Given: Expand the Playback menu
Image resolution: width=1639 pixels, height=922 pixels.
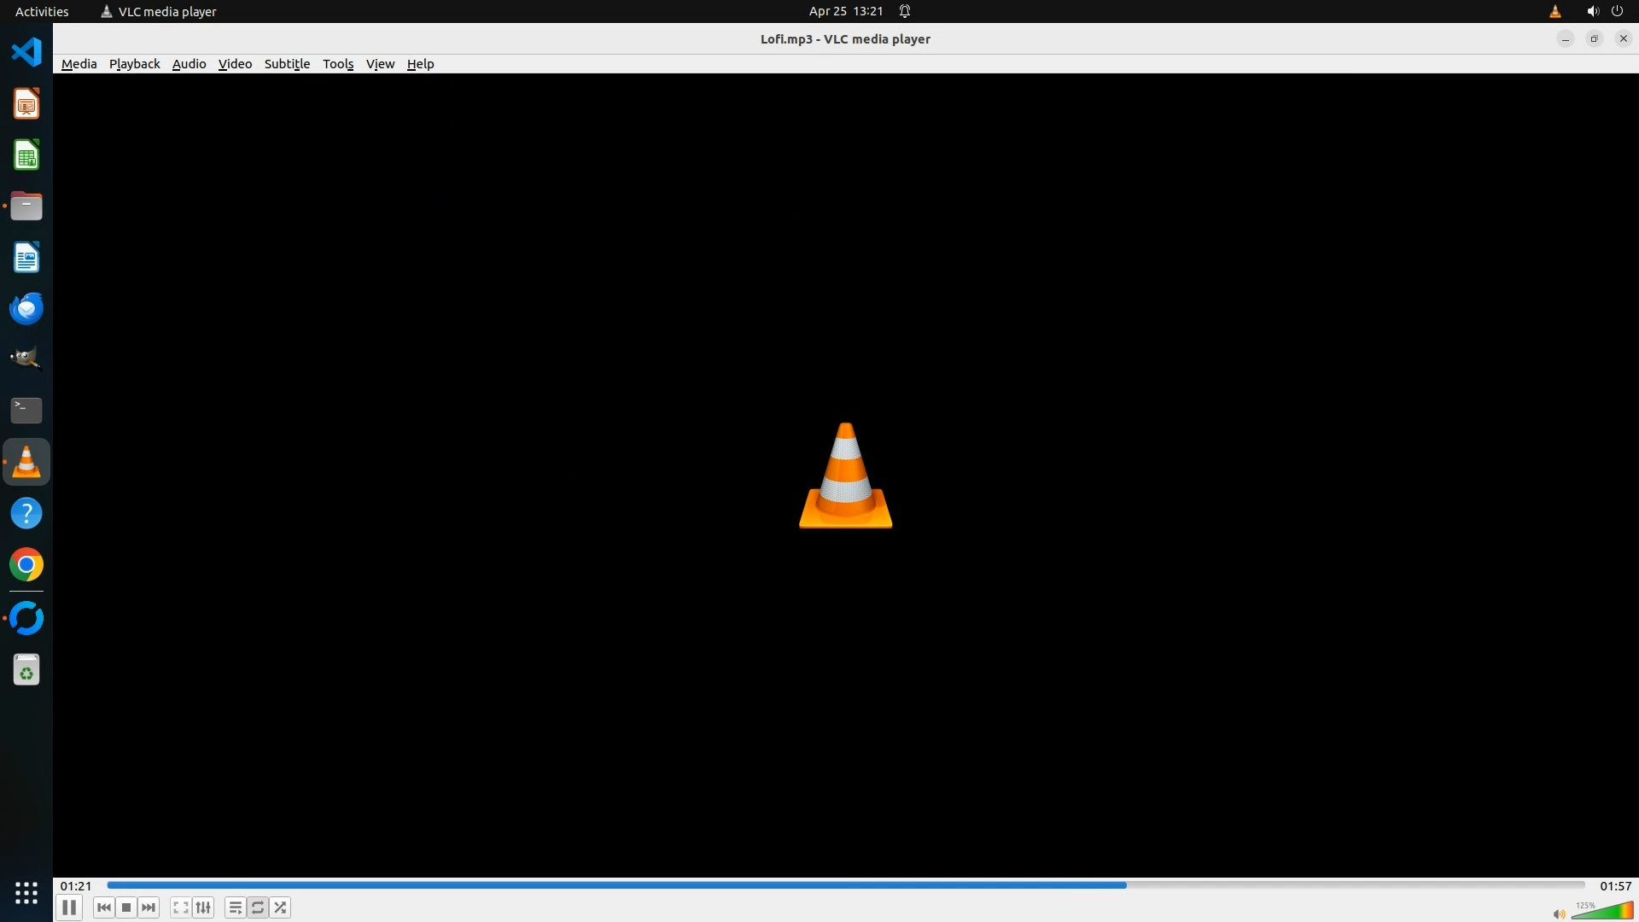Looking at the screenshot, I should tap(134, 64).
